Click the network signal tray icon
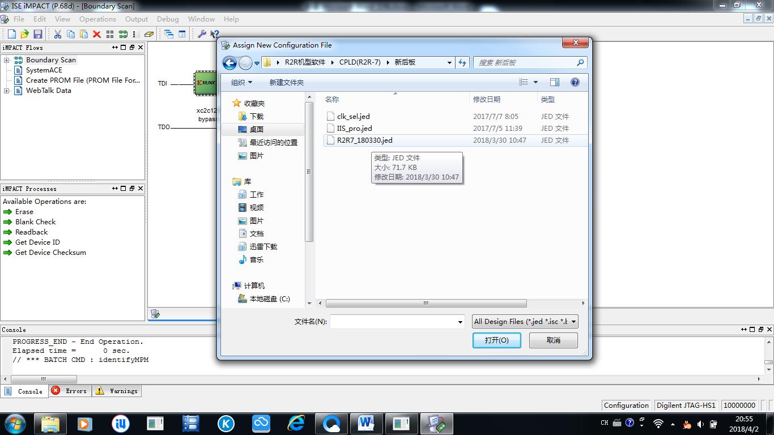Image resolution: width=774 pixels, height=435 pixels. click(658, 423)
